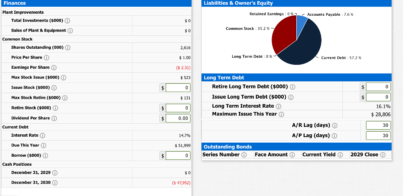Image resolution: width=403 pixels, height=196 pixels.
Task: Click info icon beside Total Investments ($000)
Action: [68, 21]
